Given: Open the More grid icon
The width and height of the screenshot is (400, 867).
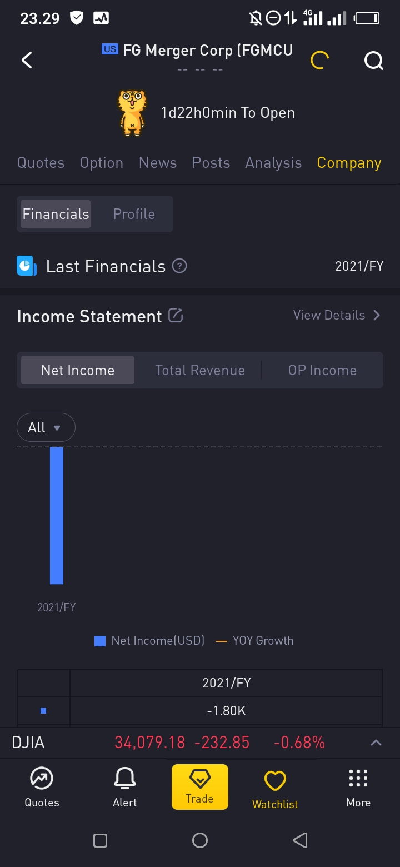Looking at the screenshot, I should [x=358, y=786].
